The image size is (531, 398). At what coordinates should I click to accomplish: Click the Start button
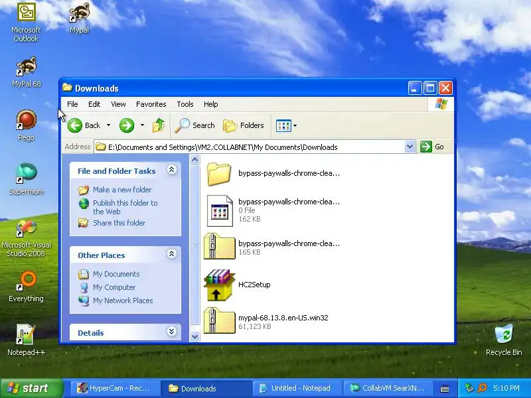click(x=31, y=388)
